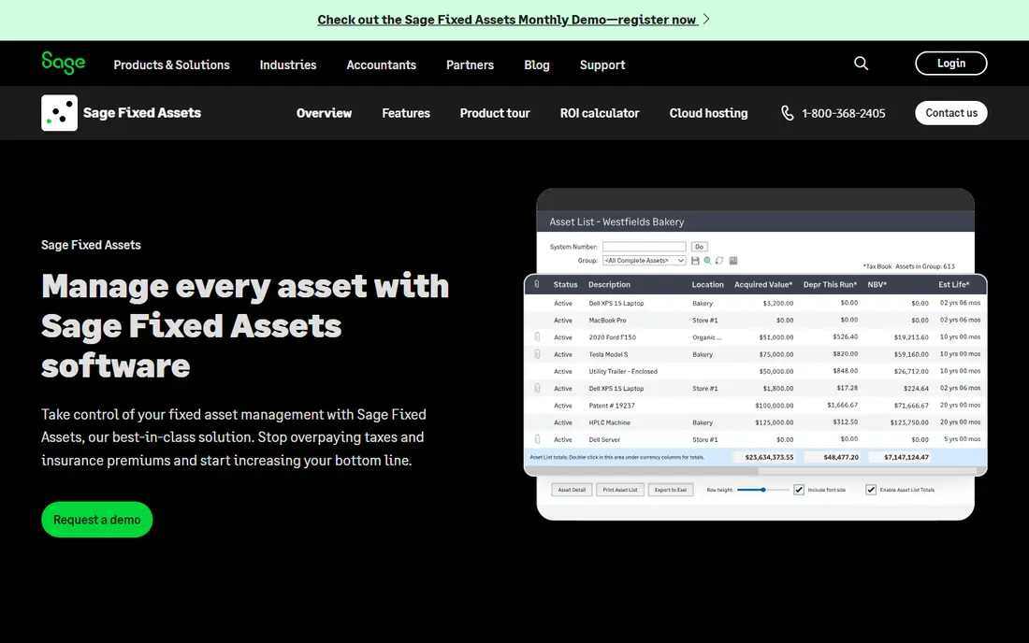Screen dimensions: 1029x643
Task: Click the Export to Excel button
Action: pyautogui.click(x=671, y=490)
